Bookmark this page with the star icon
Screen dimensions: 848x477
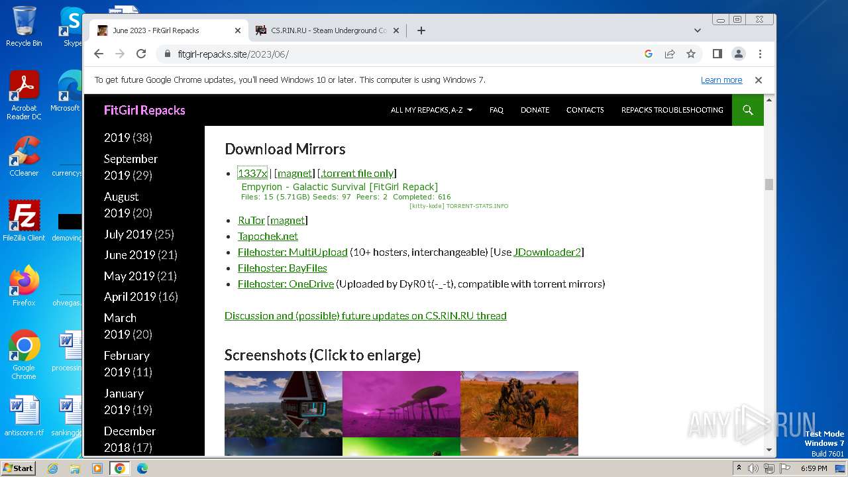[x=691, y=54]
